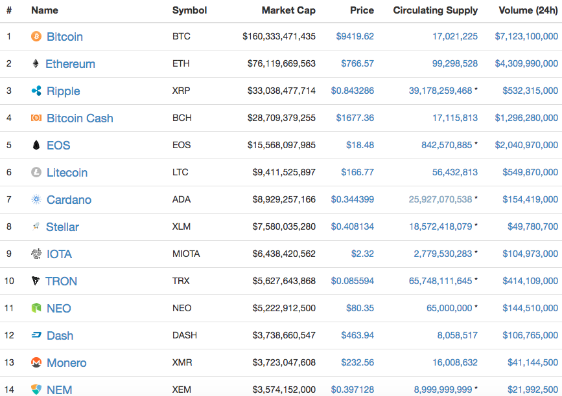562x396 pixels.
Task: Sort by the Price column header
Action: [362, 10]
